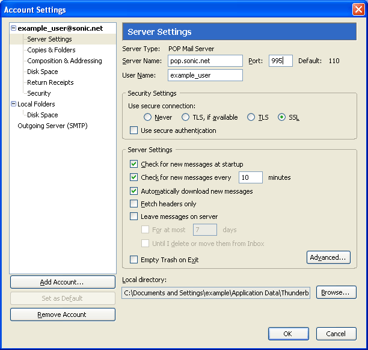Select the SSL radio button
Screen dimensions: 368x350
click(x=281, y=117)
